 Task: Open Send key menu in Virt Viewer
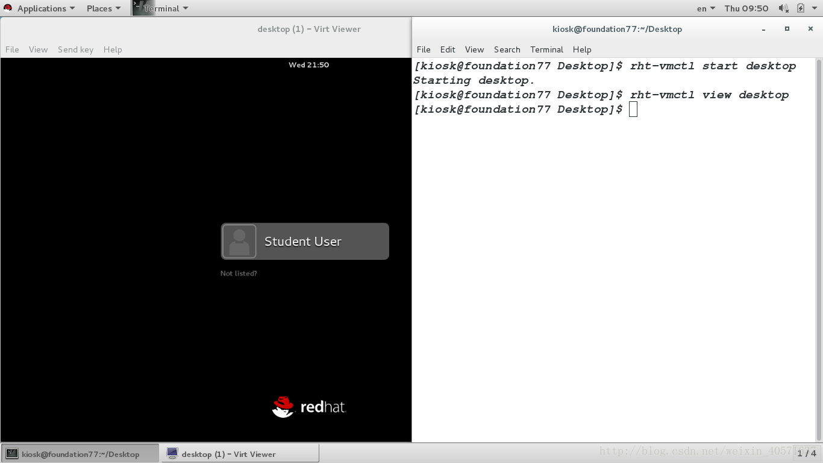pos(75,49)
